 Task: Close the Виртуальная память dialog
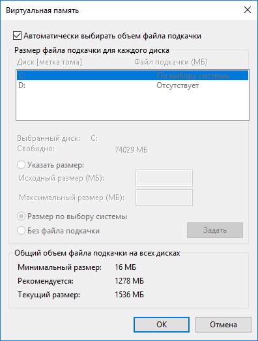(248, 10)
